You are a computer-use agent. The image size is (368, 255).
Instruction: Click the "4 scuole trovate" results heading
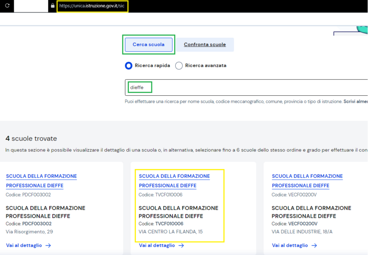(x=31, y=139)
